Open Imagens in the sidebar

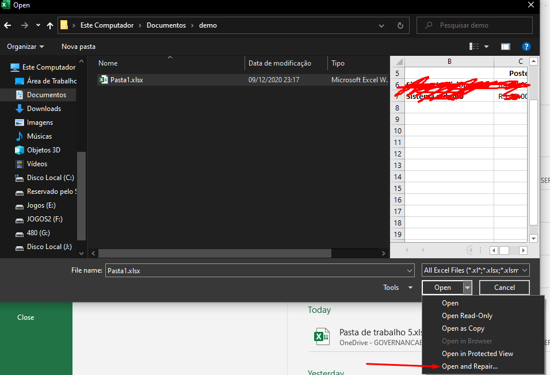coord(34,123)
